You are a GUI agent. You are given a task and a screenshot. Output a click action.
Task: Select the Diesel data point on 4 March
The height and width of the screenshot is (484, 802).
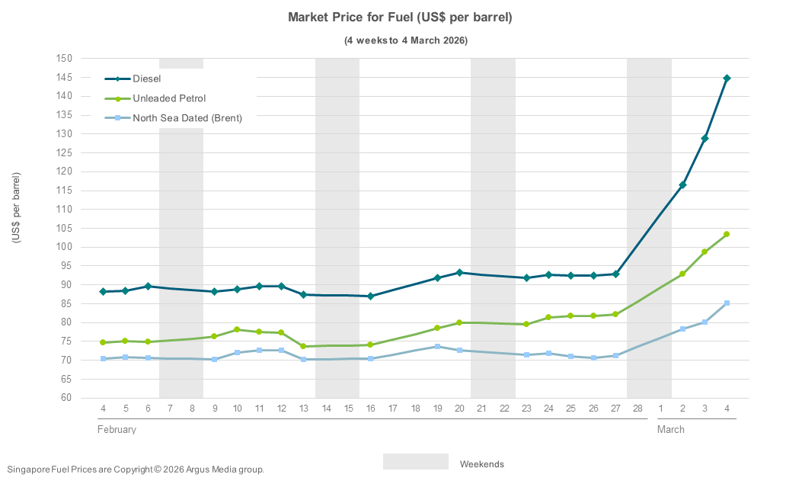pos(727,78)
